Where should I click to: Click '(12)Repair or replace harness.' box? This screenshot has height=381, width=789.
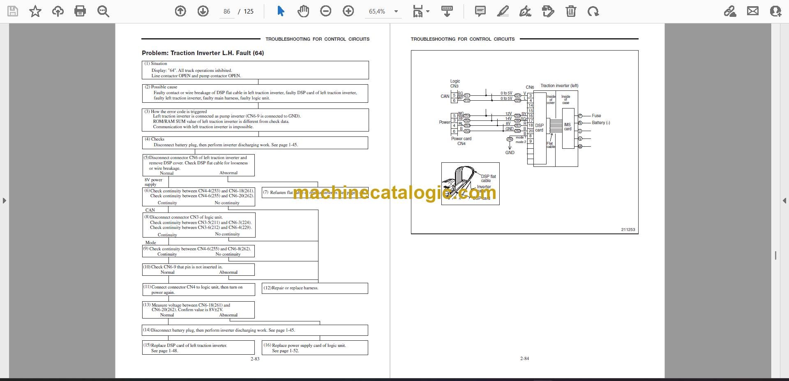315,288
